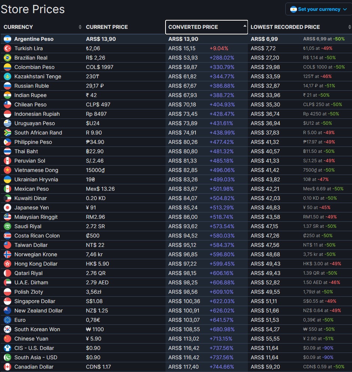Click the Brazilian Real flag icon
Screen dimensions: 352x372
7,58
